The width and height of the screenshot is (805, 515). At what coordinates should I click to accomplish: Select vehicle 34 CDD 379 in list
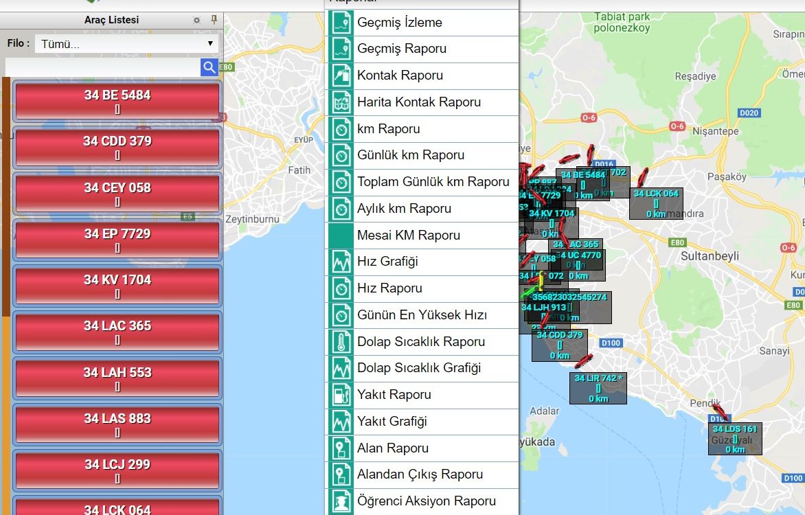point(117,147)
